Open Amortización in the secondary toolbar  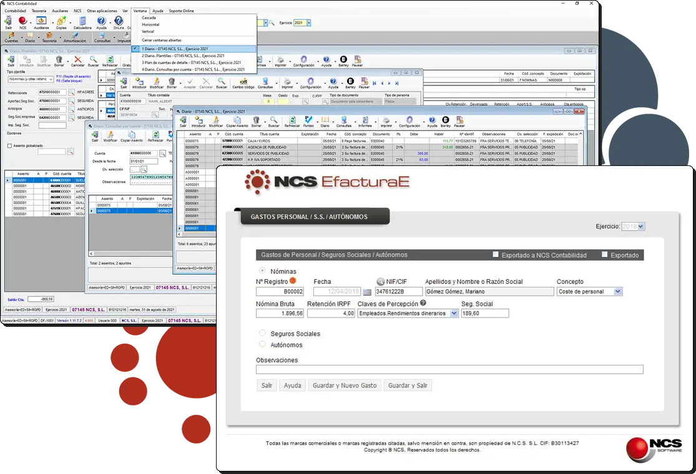(x=74, y=37)
